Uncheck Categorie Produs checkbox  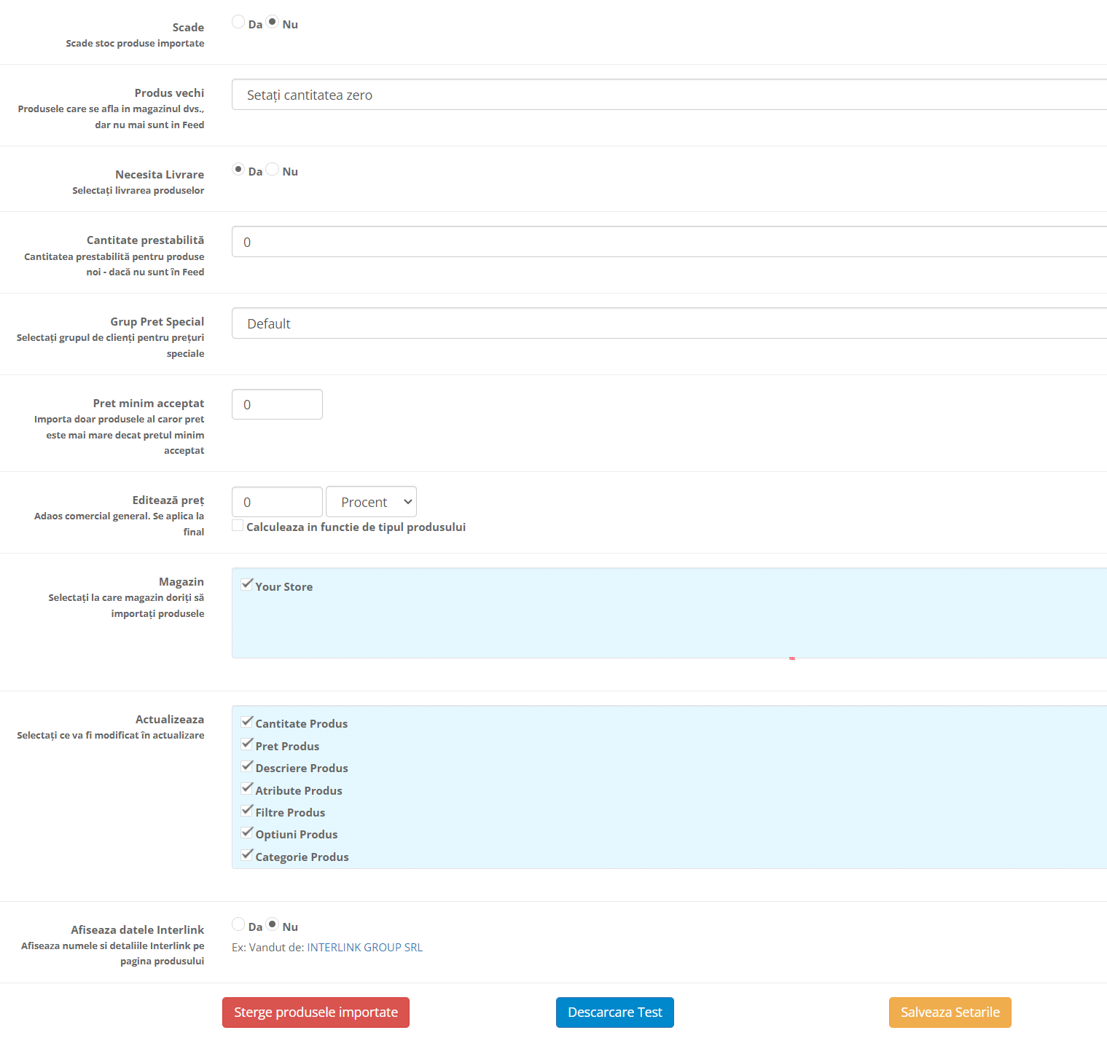coord(247,855)
